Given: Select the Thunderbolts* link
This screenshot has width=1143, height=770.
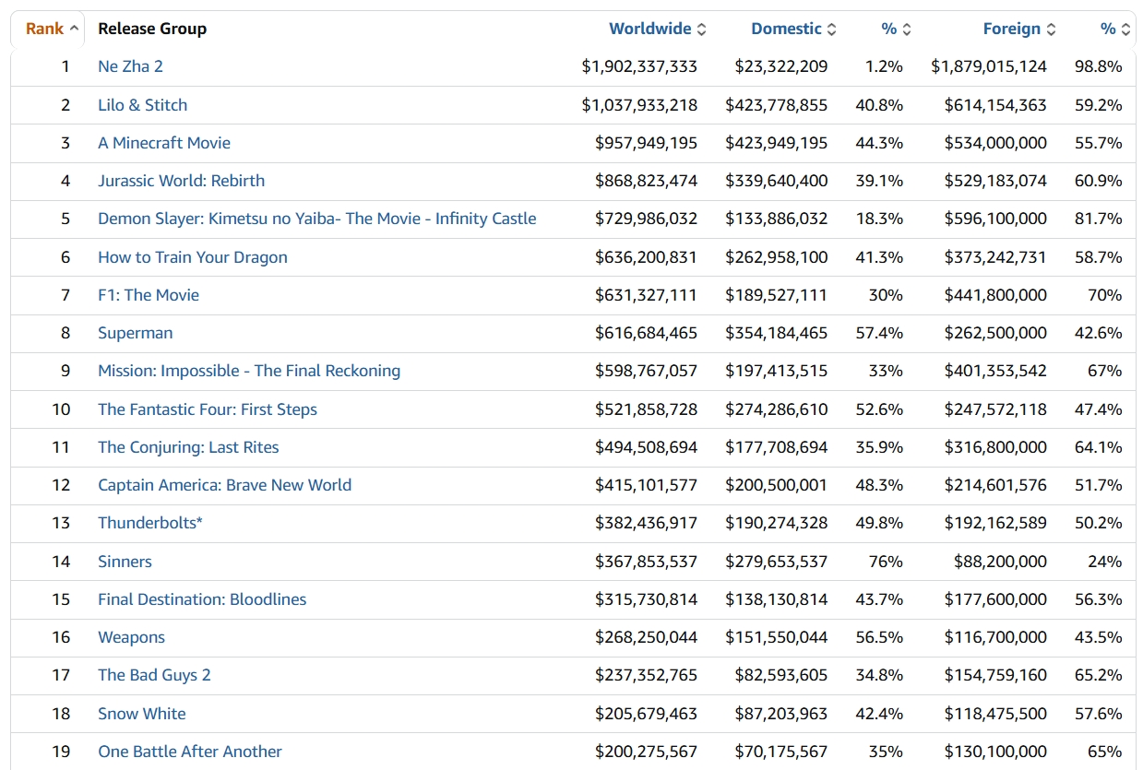Looking at the screenshot, I should (x=150, y=523).
